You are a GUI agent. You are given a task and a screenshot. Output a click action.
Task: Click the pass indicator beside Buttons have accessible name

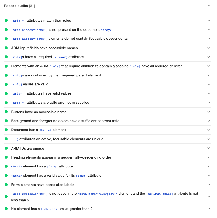pos(6,112)
